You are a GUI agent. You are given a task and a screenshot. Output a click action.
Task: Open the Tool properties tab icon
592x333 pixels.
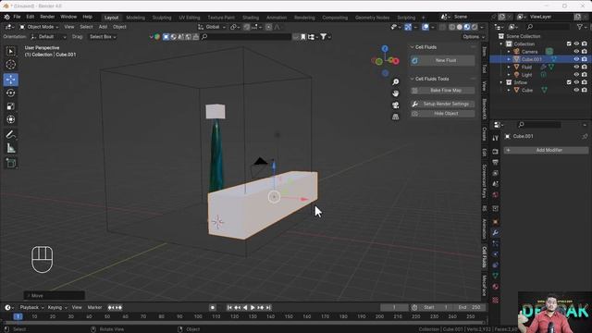tap(496, 139)
